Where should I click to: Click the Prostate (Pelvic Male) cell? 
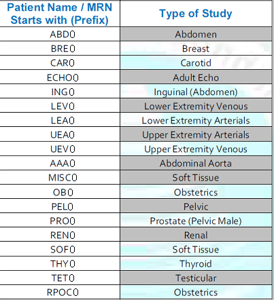pyautogui.click(x=196, y=221)
